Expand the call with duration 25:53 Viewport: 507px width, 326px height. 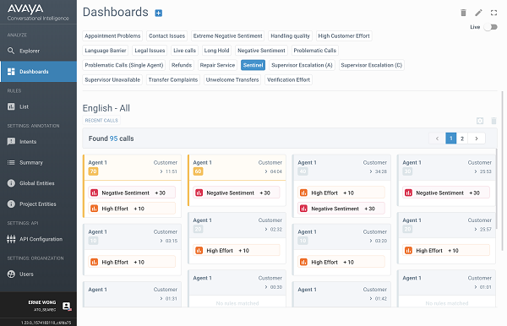coord(476,171)
